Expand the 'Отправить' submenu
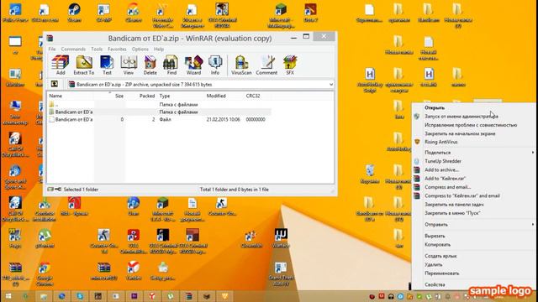 pyautogui.click(x=473, y=225)
